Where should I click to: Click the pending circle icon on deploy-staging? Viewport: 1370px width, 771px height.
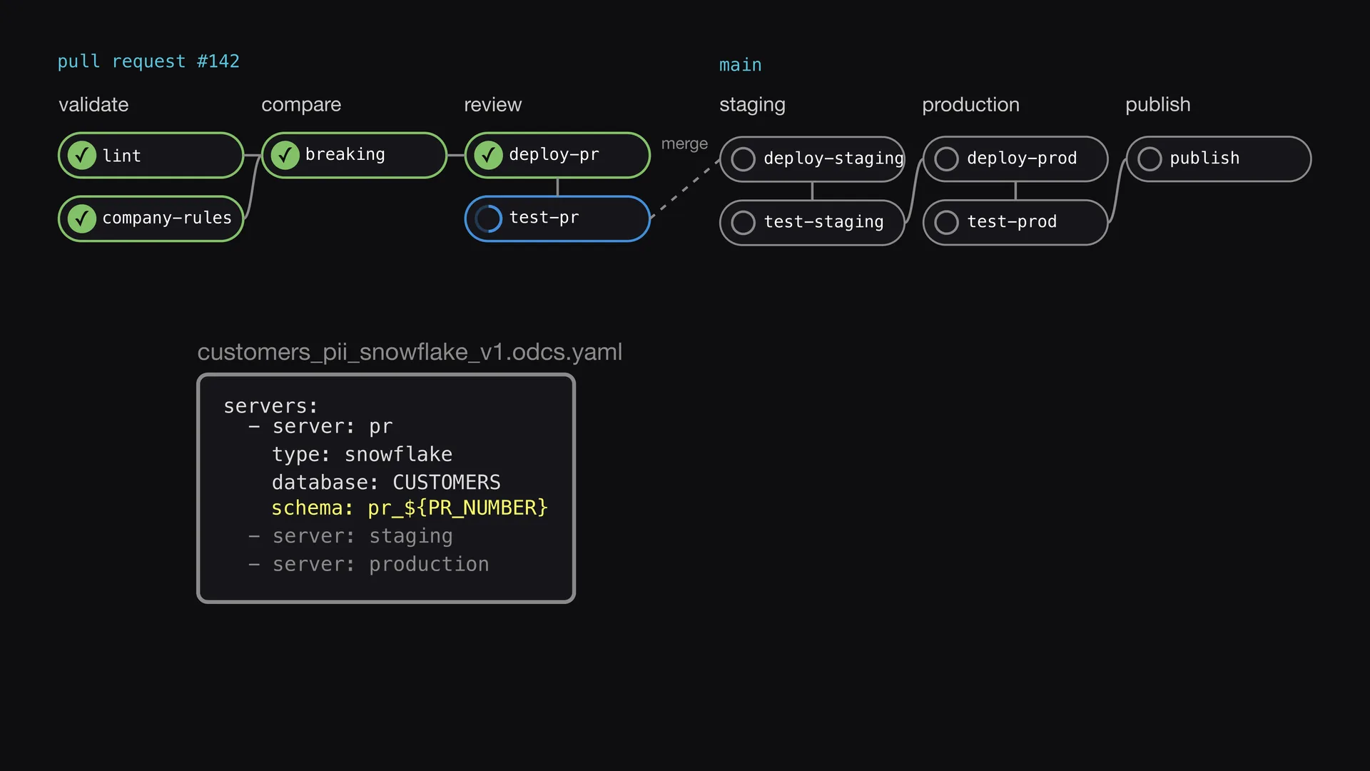point(744,159)
